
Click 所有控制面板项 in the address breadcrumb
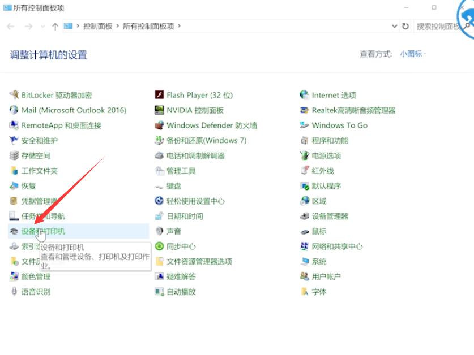pyautogui.click(x=148, y=26)
